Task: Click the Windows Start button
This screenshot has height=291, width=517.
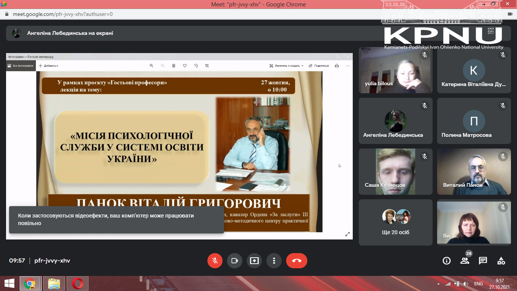Action: (9, 283)
